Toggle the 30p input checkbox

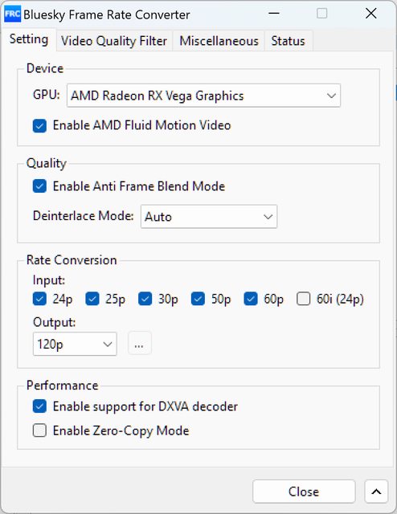(x=145, y=299)
